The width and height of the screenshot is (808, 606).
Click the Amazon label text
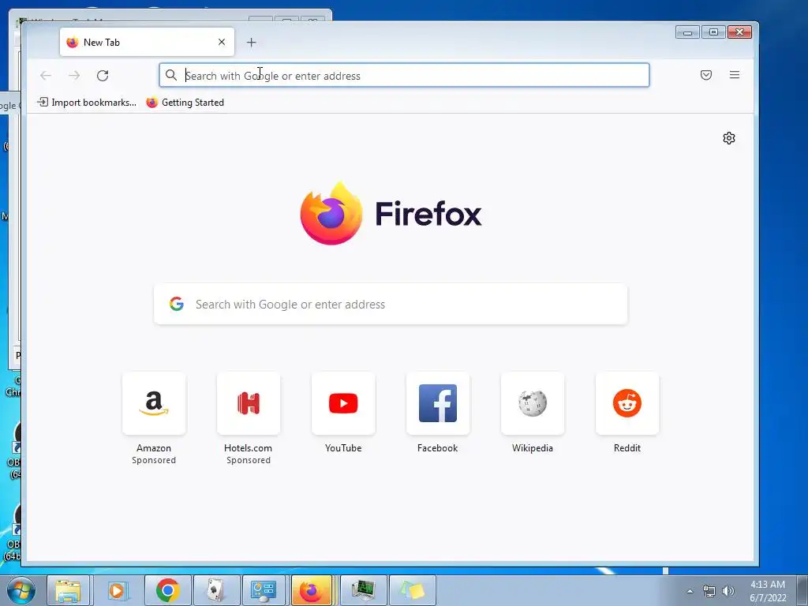pyautogui.click(x=154, y=448)
